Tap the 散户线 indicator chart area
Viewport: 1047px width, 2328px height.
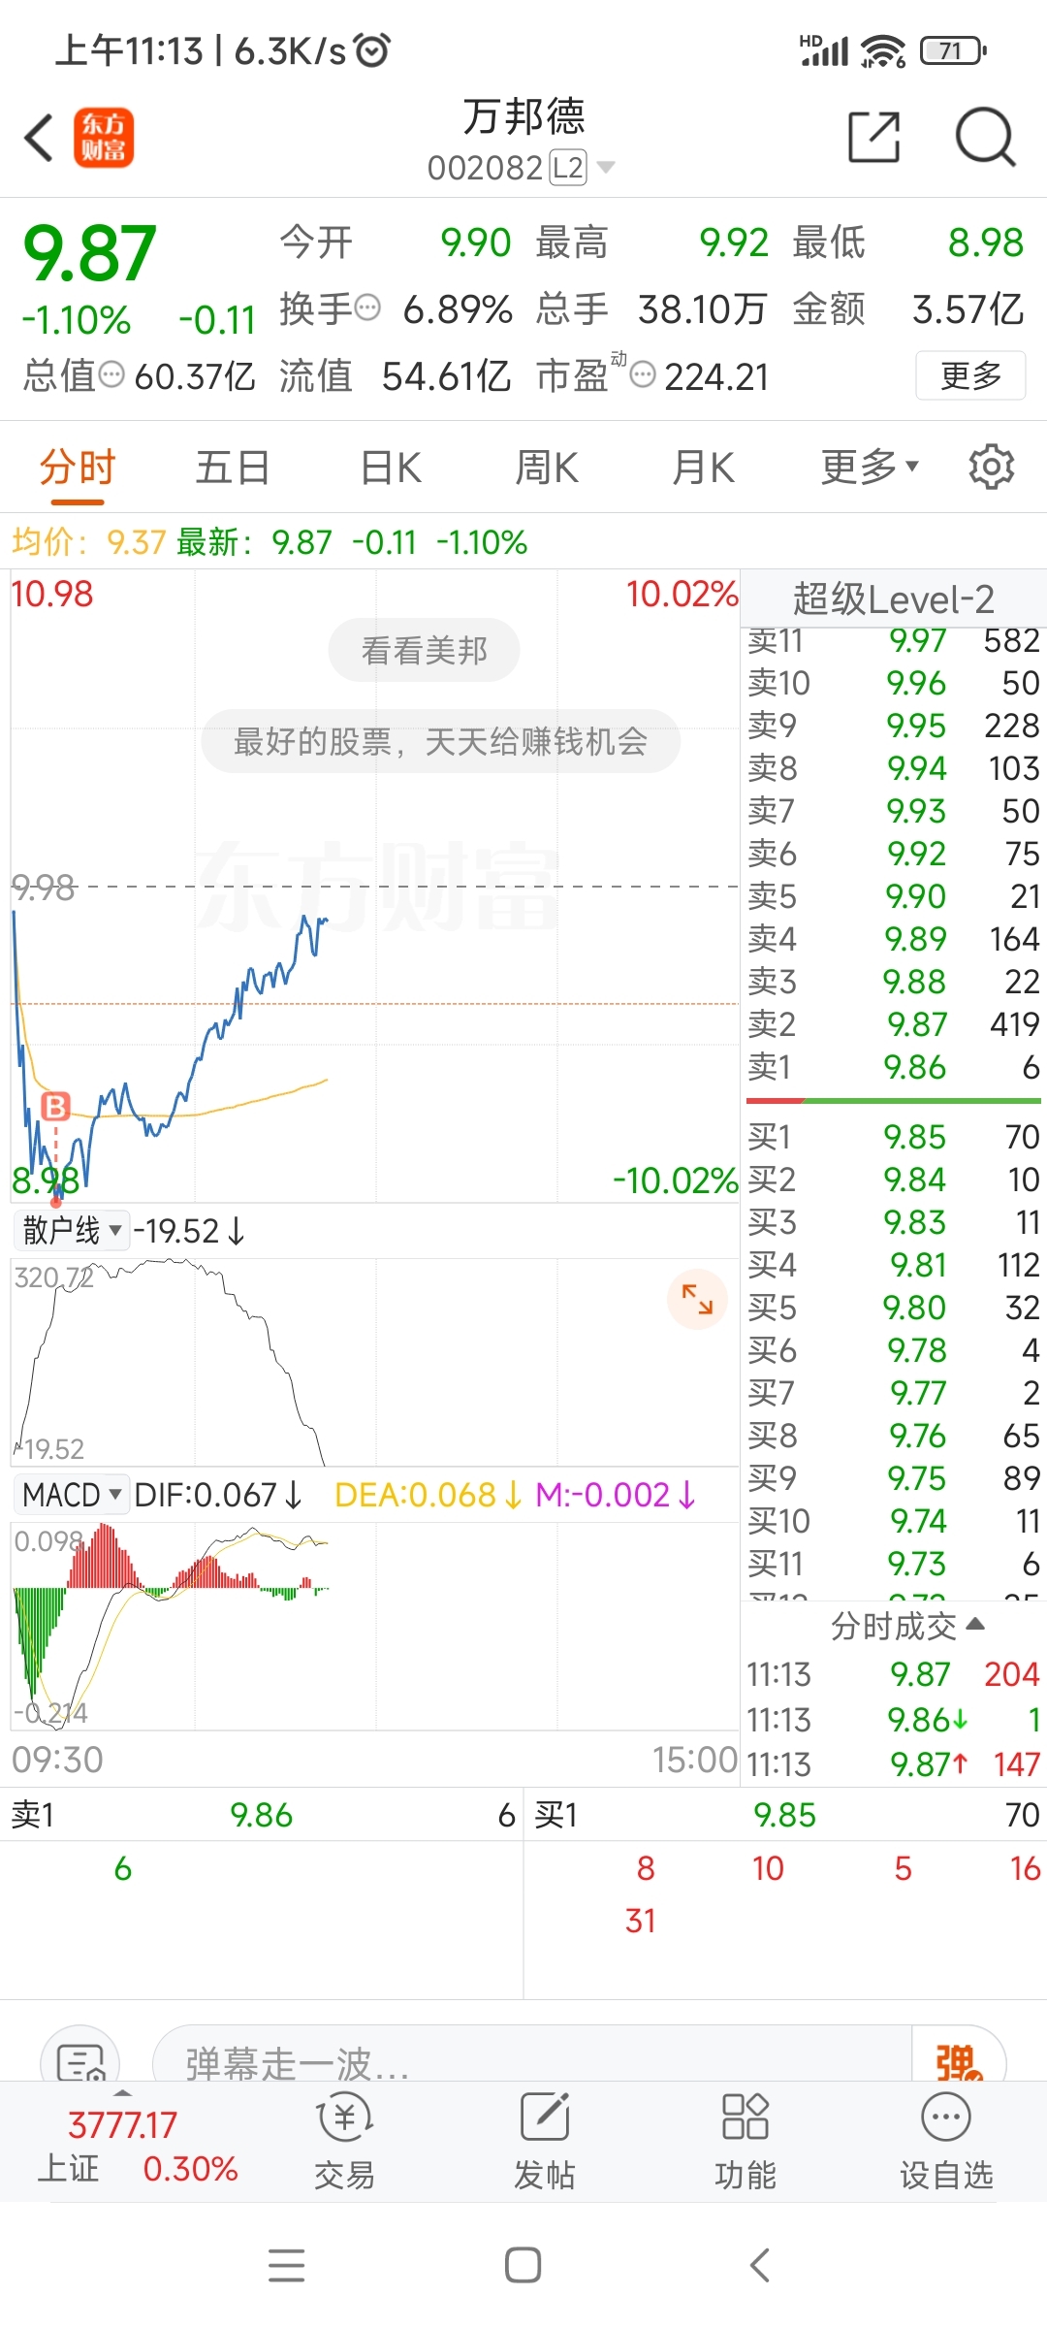tap(374, 1362)
